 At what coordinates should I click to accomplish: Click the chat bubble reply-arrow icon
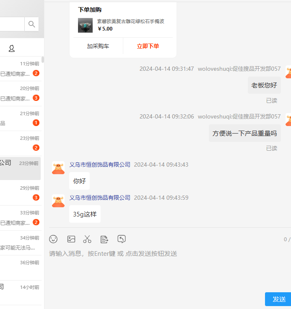pyautogui.click(x=122, y=239)
